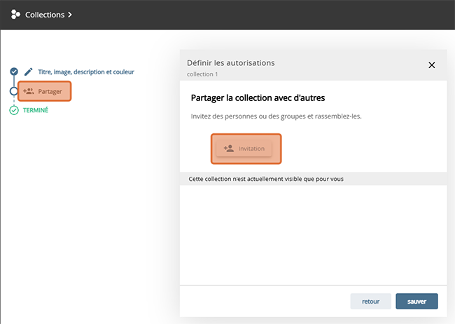Jump to the TERMINÉ step label

(36, 110)
